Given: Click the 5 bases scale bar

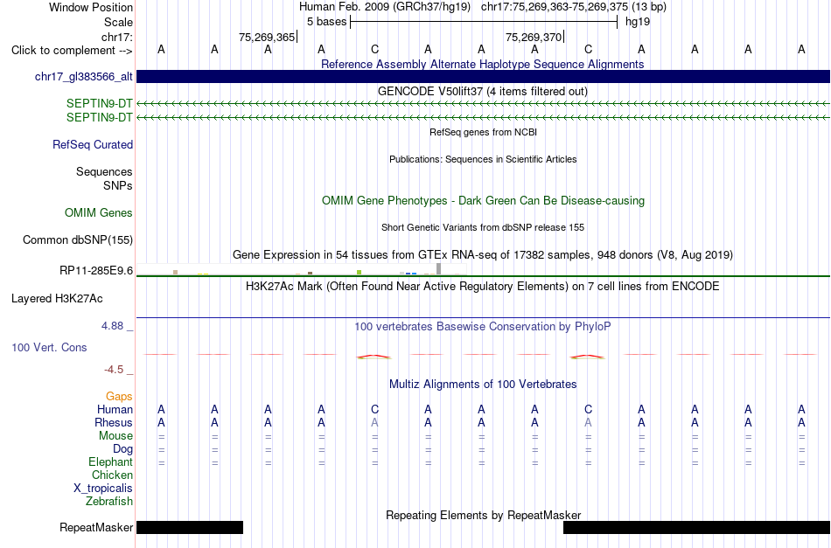Looking at the screenshot, I should (x=484, y=22).
